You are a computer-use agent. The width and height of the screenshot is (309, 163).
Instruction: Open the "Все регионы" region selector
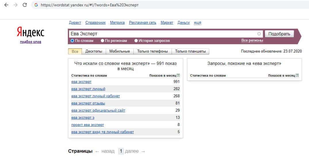pyautogui.click(x=252, y=40)
